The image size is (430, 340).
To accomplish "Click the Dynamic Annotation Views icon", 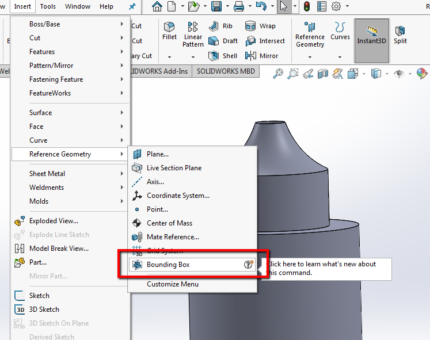I will point(337,74).
